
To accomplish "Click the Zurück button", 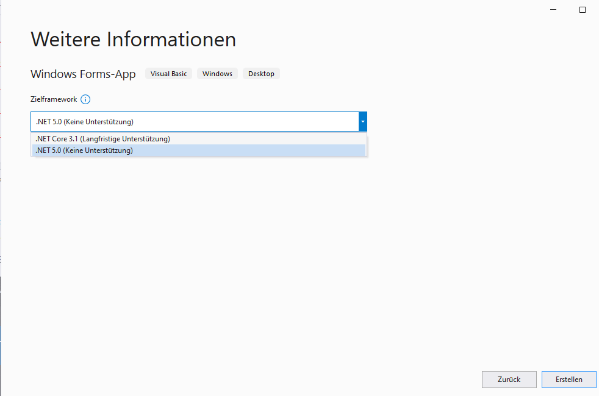I will [509, 380].
